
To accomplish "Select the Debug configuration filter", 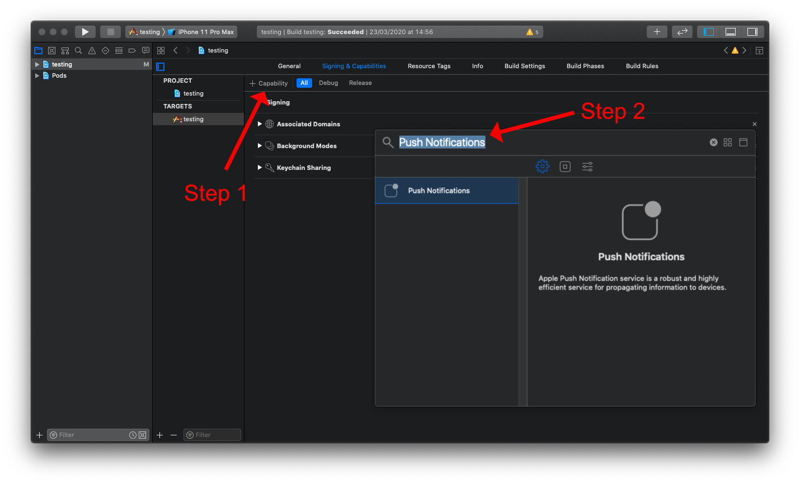I will (x=328, y=83).
